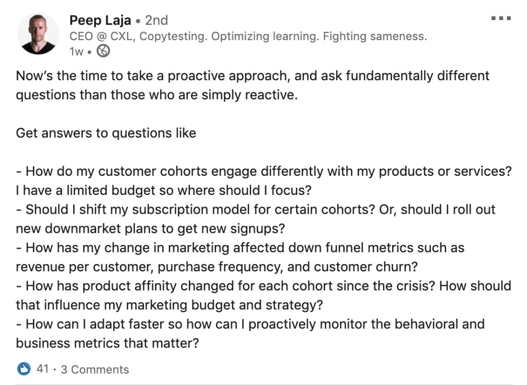Click the CEO @ CXL headline text
Image resolution: width=527 pixels, height=385 pixels.
click(248, 36)
